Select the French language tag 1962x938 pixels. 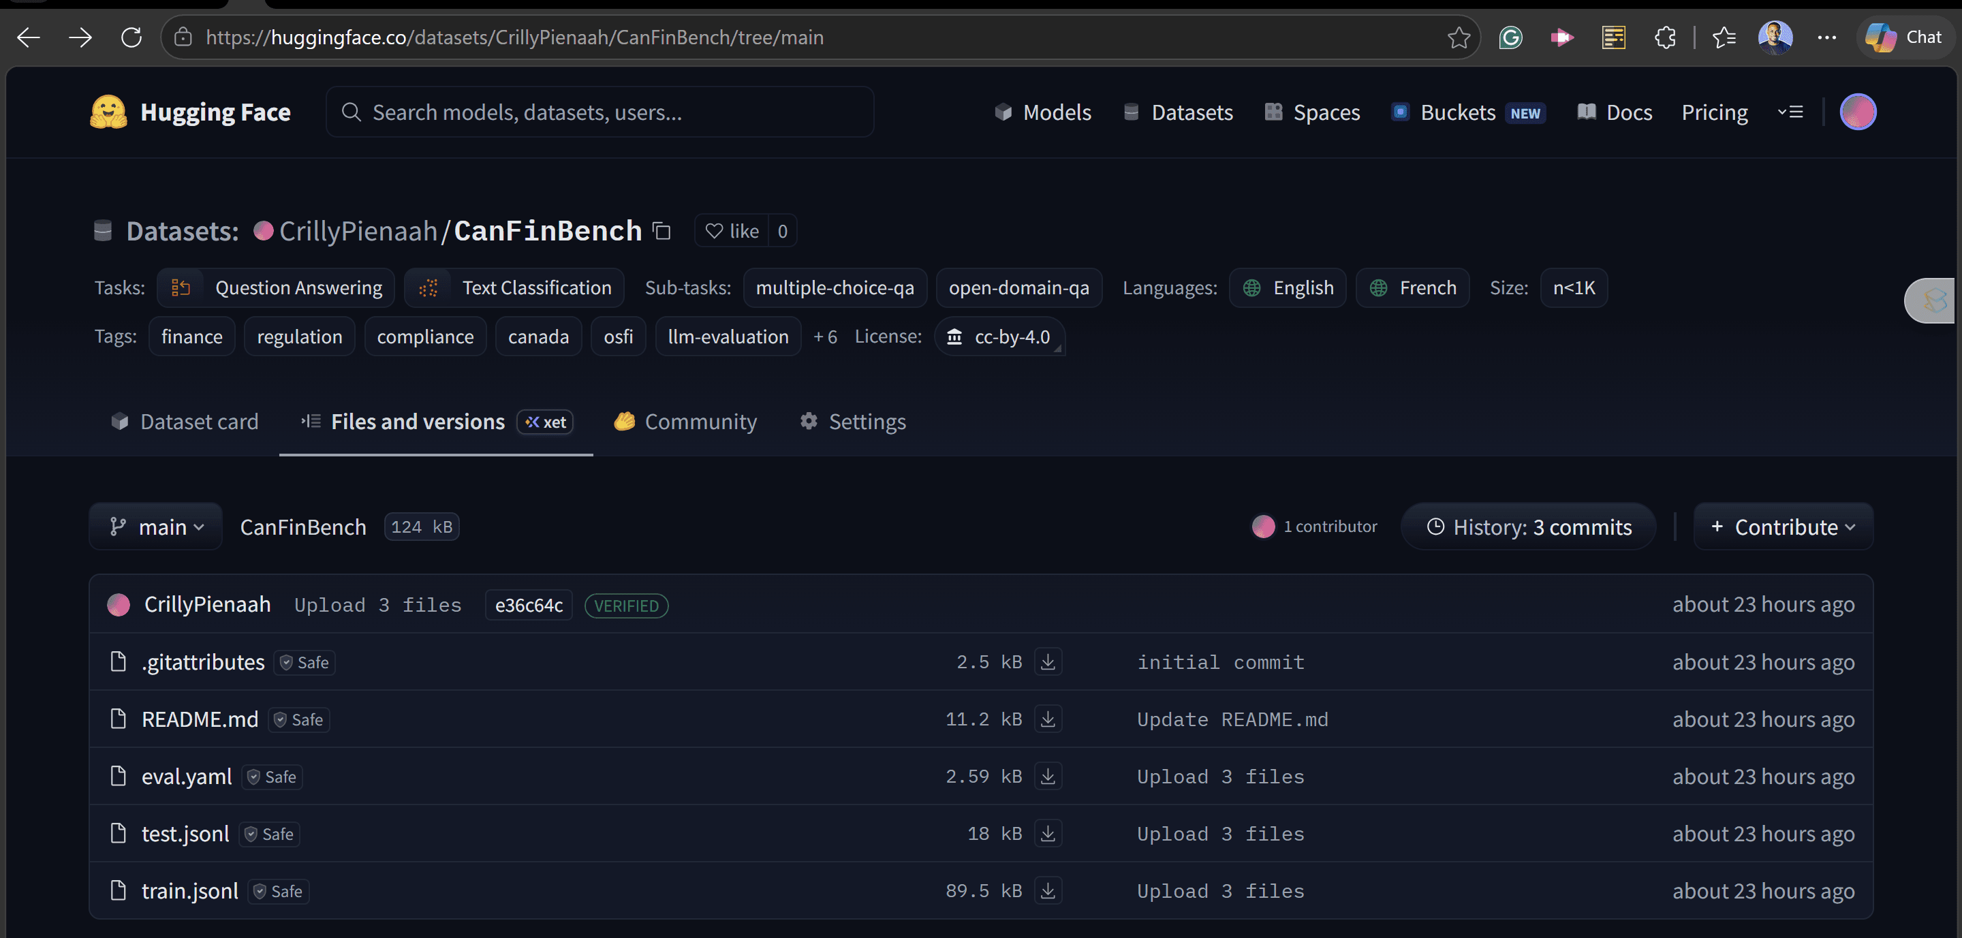click(x=1412, y=287)
